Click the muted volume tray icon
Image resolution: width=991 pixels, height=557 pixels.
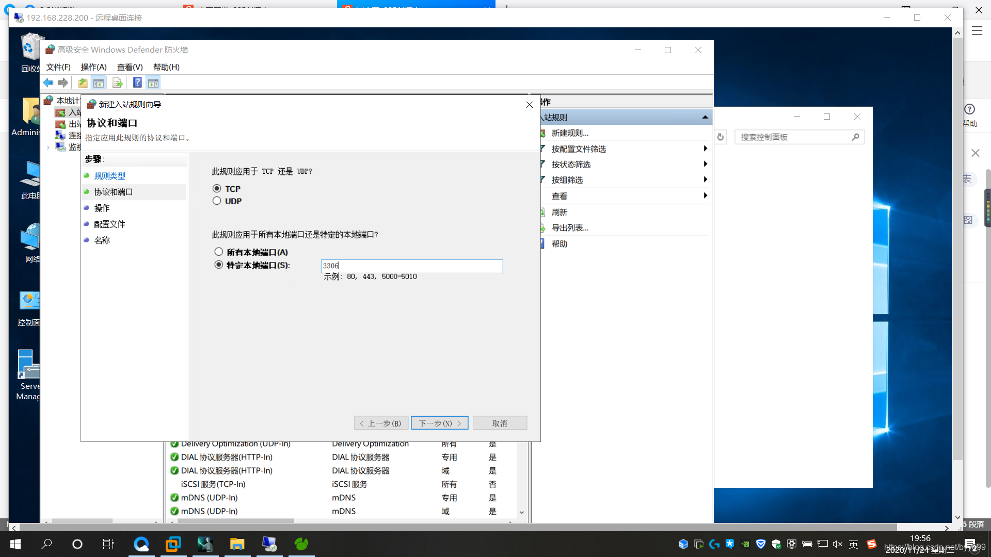point(838,544)
